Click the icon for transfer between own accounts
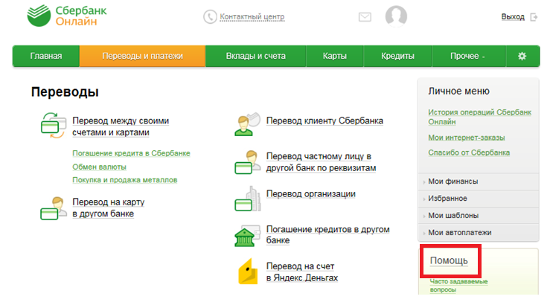 tap(53, 126)
